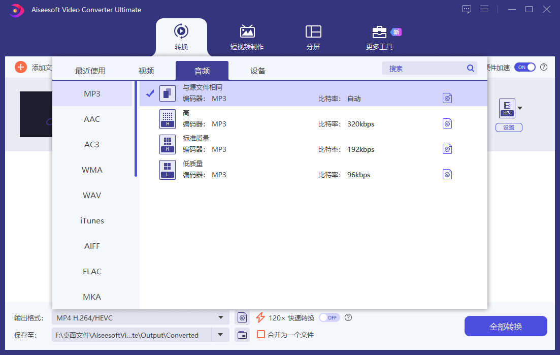The height and width of the screenshot is (355, 560).
Task: Open settings gear for the 高 320kbps preset
Action: [447, 123]
